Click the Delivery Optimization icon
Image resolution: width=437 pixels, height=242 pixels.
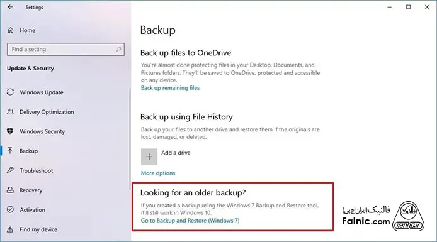point(10,112)
